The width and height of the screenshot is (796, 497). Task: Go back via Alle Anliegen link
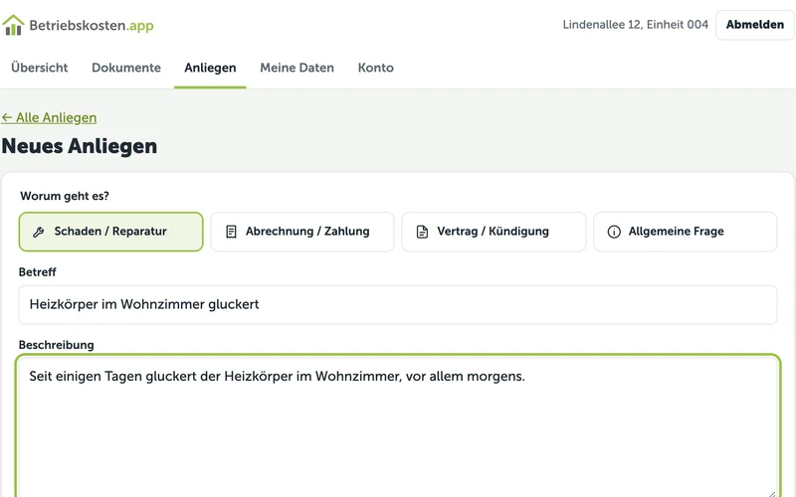(x=49, y=117)
